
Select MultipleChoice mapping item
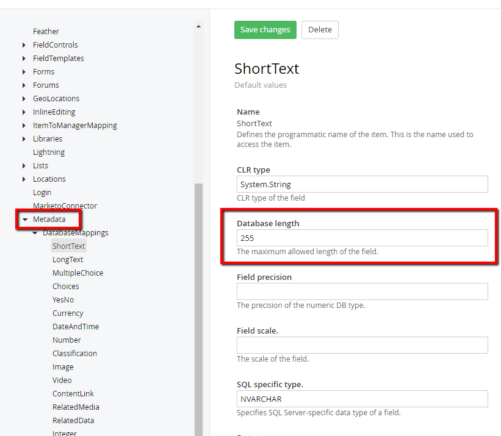click(x=77, y=273)
